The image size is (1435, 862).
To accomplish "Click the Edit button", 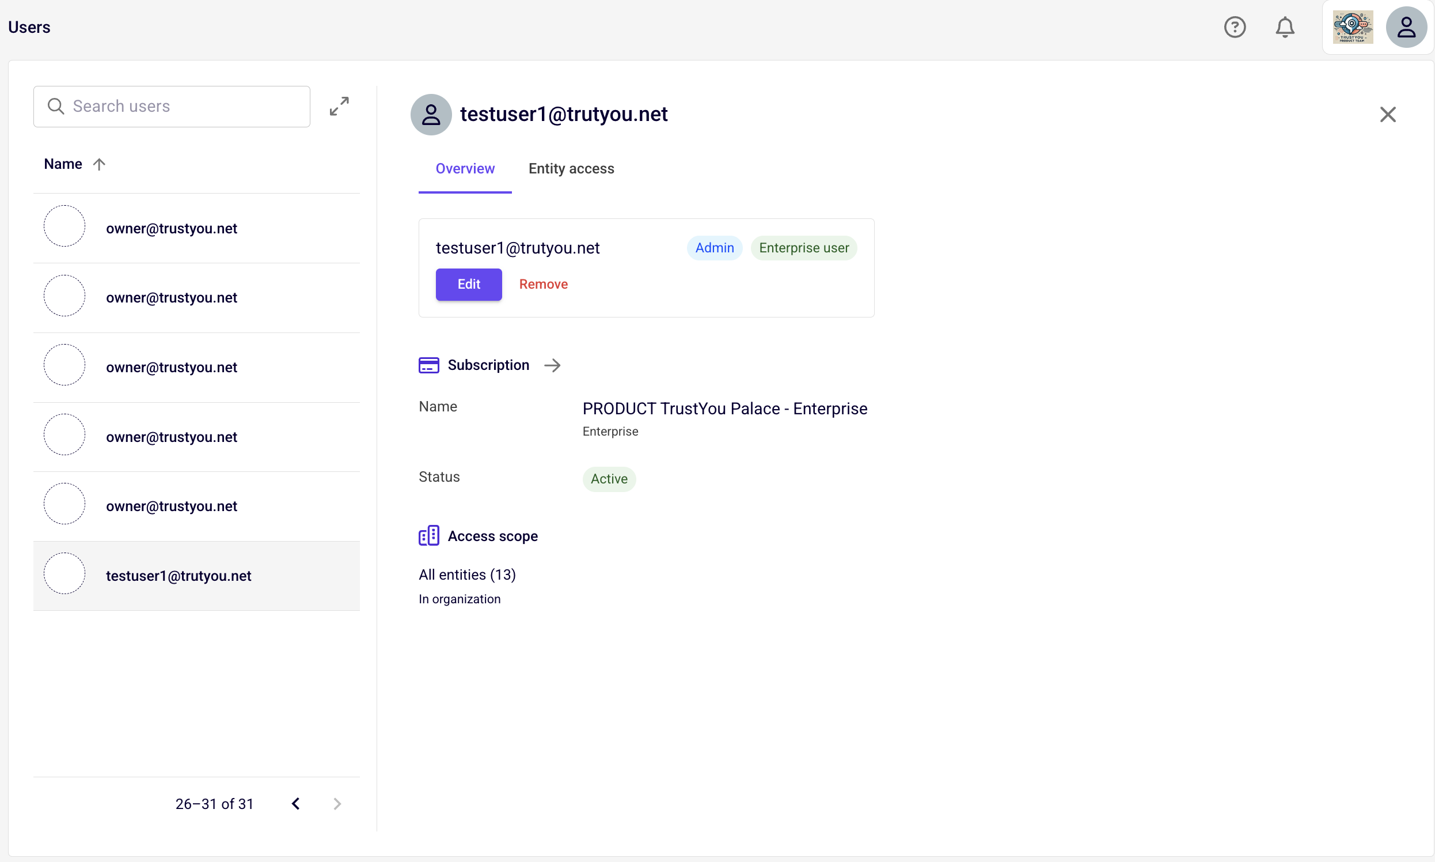I will [469, 284].
